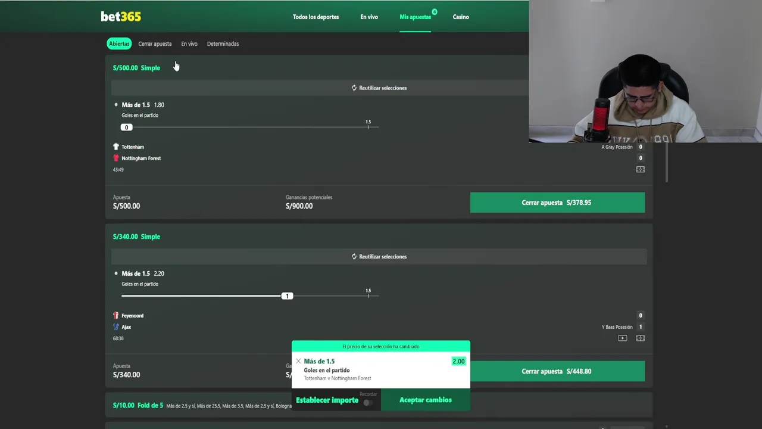Reuse selections for the S/340.00 bet

(x=379, y=256)
